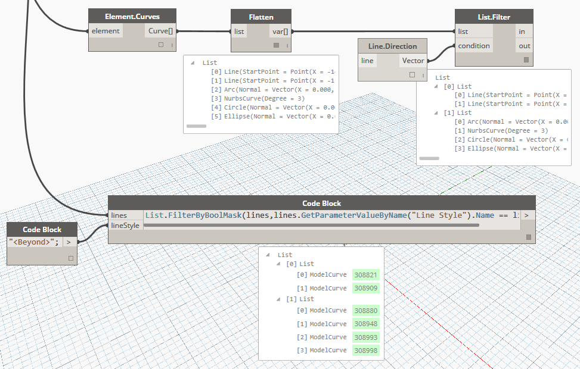Toggle preview square on the FilterByBoolMask Code Block
Viewport: 580px width, 369px height.
coord(528,237)
